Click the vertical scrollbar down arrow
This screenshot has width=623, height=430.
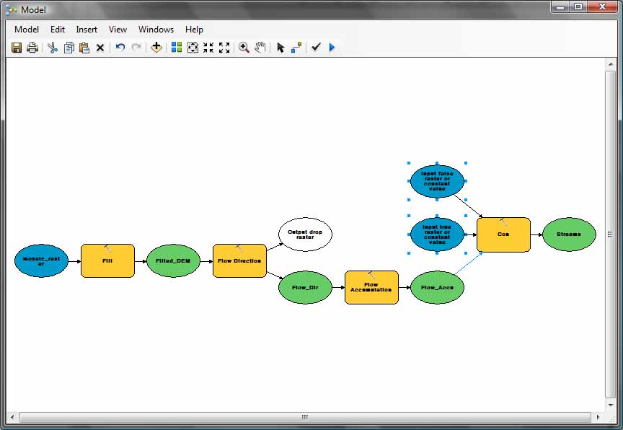(x=610, y=406)
